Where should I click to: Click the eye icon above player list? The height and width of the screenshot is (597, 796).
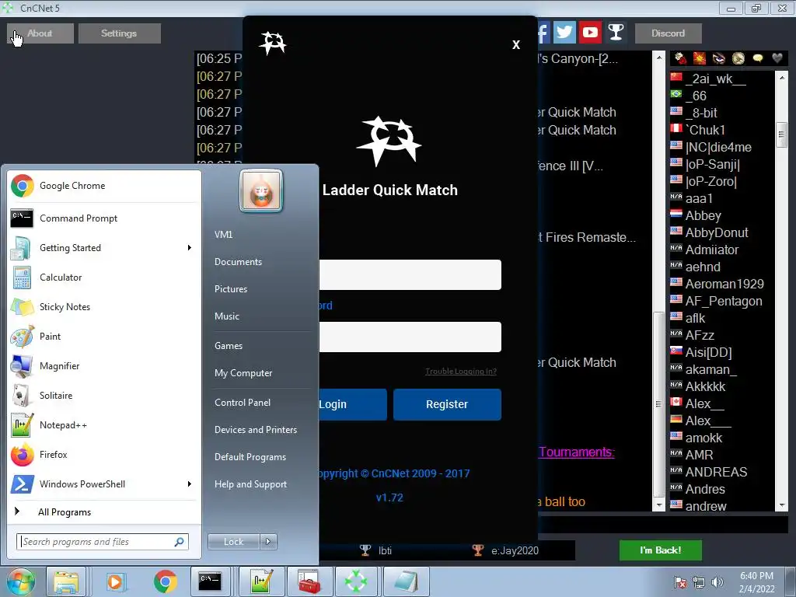[719, 58]
